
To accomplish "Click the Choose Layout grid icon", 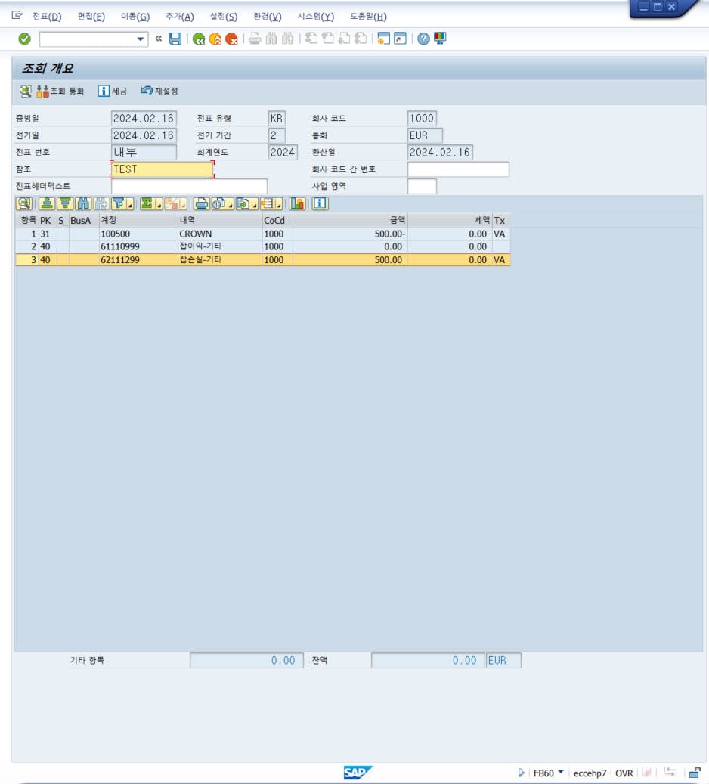I will pyautogui.click(x=268, y=203).
